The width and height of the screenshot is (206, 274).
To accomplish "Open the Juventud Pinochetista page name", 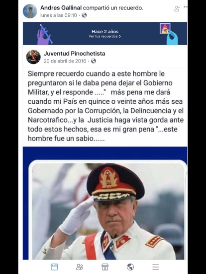I will (x=75, y=54).
